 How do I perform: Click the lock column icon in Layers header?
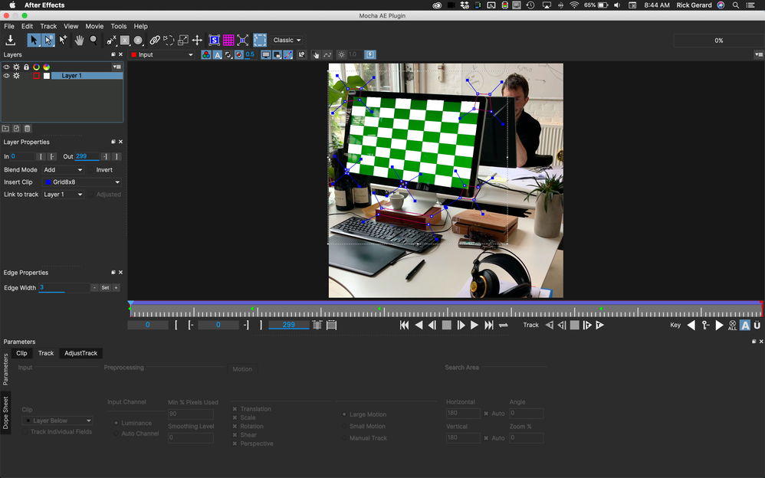(x=26, y=67)
